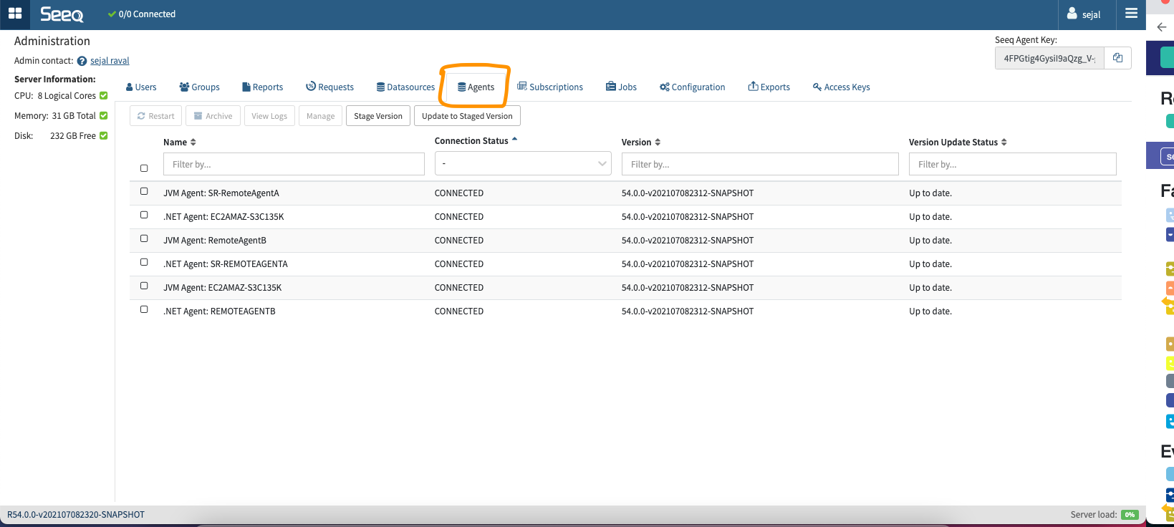Click the Seeq home grid icon

click(14, 14)
